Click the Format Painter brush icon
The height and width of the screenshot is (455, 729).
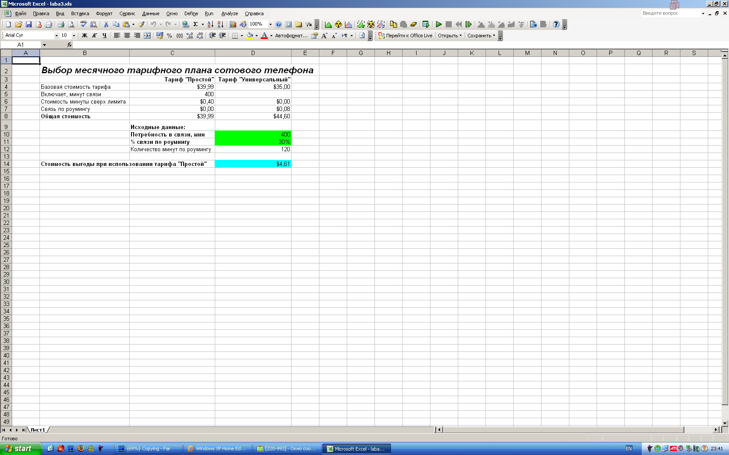(141, 25)
